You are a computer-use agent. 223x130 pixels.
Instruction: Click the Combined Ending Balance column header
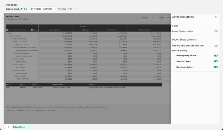(x=113, y=30)
